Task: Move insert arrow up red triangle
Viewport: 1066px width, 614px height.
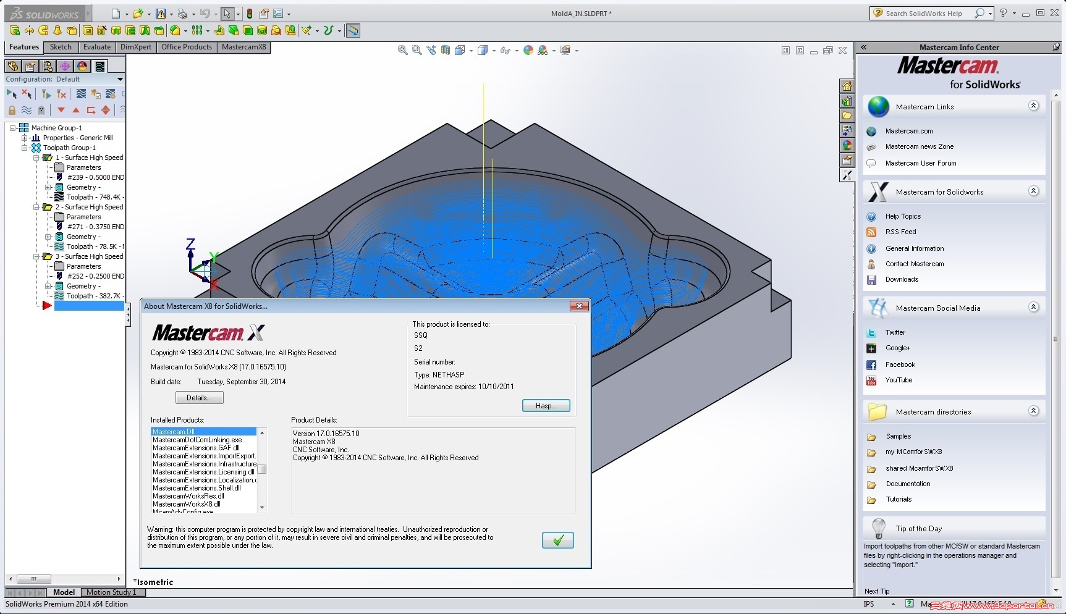Action: [x=76, y=110]
